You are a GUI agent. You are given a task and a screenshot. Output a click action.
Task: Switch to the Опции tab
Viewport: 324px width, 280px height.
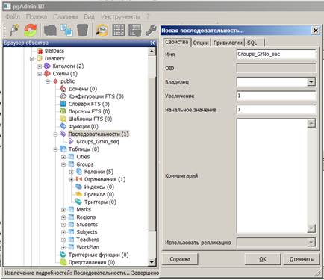201,43
